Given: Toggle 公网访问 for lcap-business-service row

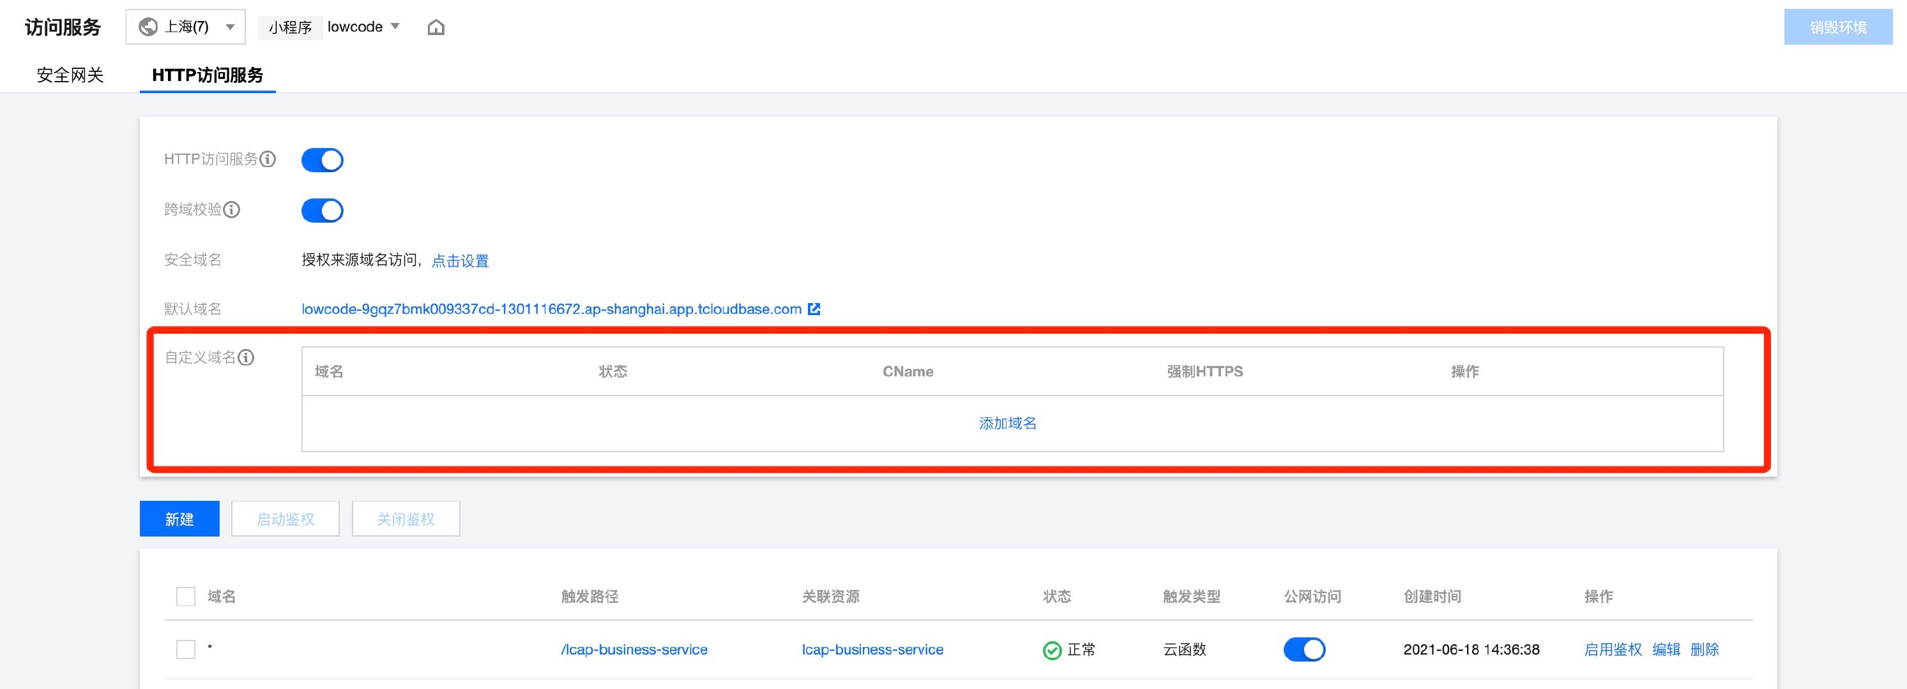Looking at the screenshot, I should (1303, 650).
